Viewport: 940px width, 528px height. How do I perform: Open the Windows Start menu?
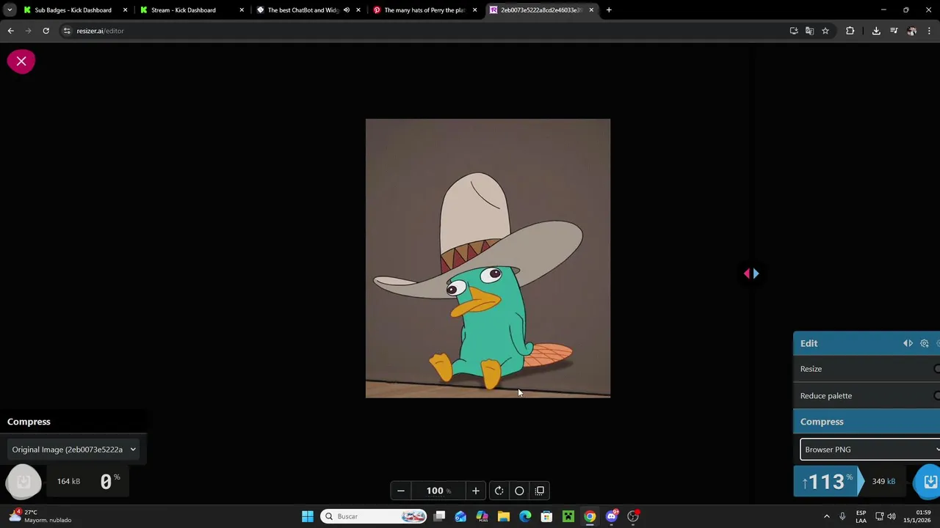click(308, 516)
